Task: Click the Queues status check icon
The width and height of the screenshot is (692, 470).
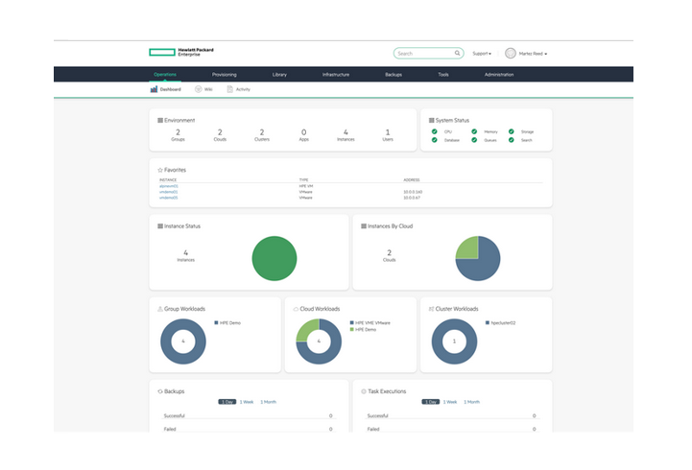Action: (474, 140)
